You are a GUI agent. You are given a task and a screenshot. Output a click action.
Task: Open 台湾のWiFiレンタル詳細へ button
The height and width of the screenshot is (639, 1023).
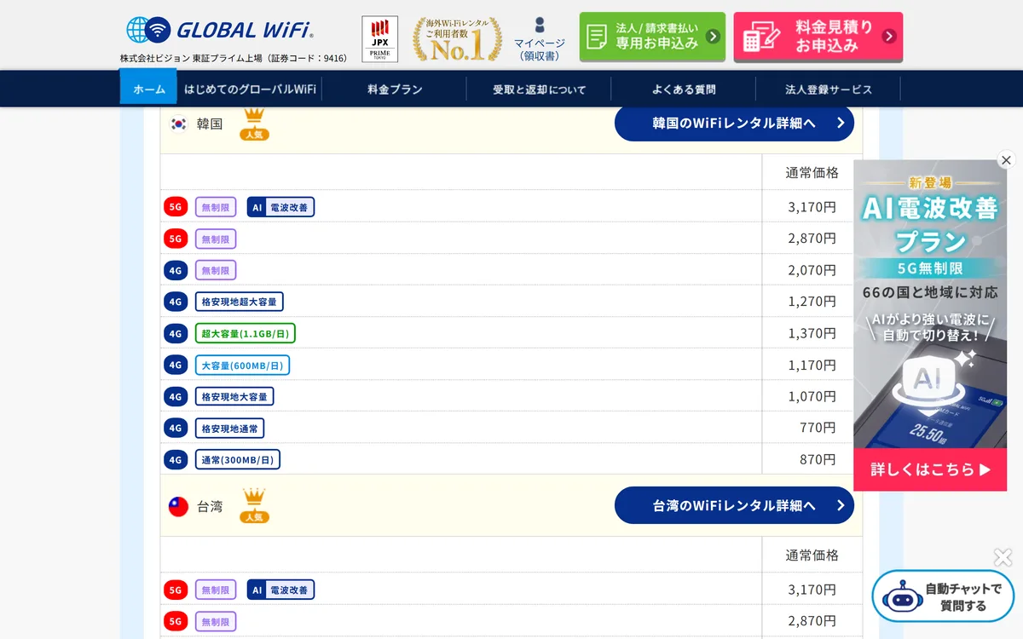[734, 505]
